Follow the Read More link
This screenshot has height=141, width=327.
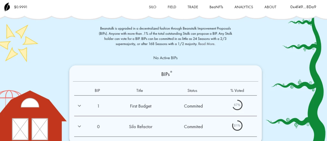point(206,44)
